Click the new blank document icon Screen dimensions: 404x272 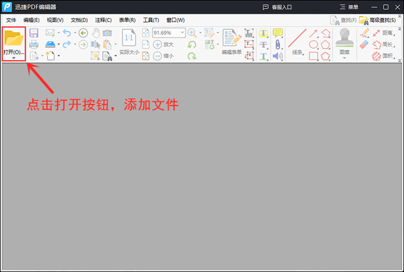50,56
